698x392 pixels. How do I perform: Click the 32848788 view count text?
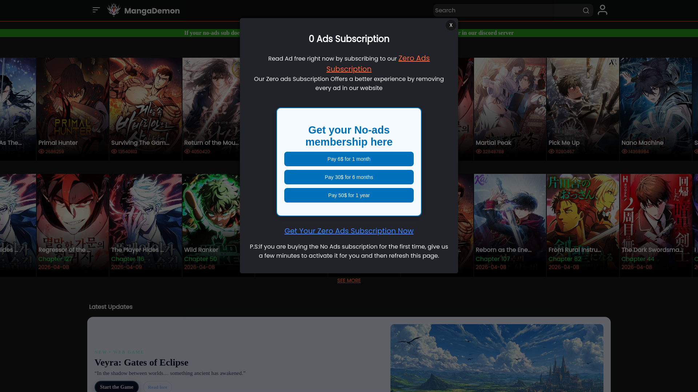pyautogui.click(x=493, y=151)
